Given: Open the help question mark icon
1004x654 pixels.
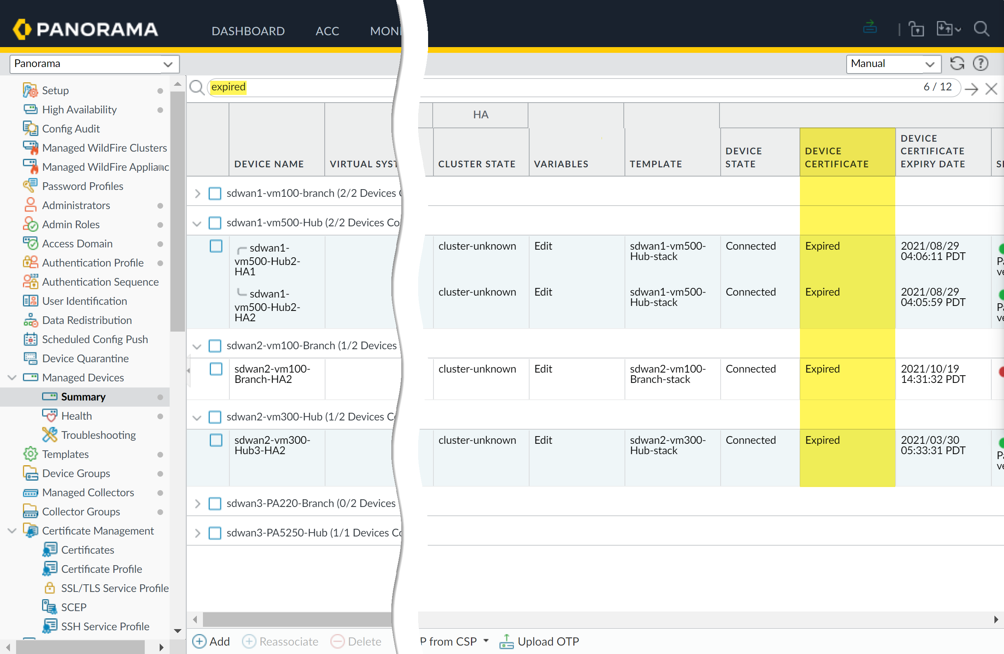Looking at the screenshot, I should click(980, 64).
